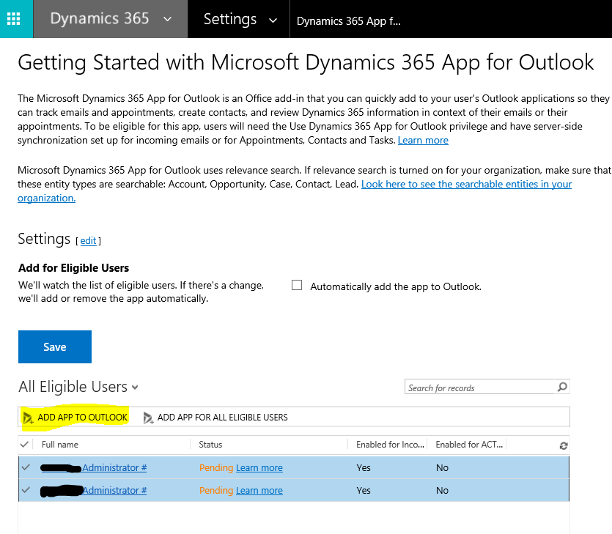Open the Office app launcher waffle icon
The width and height of the screenshot is (612, 534).
click(15, 18)
